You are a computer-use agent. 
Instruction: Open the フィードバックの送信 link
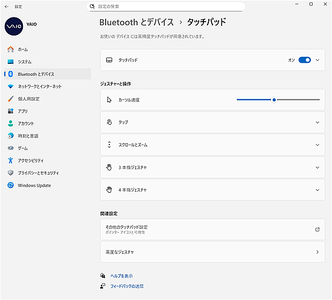click(127, 286)
